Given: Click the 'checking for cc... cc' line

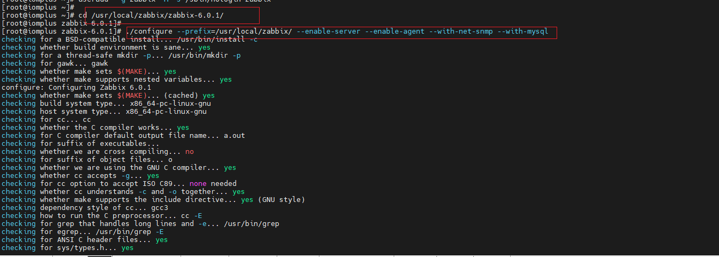Looking at the screenshot, I should point(46,120).
